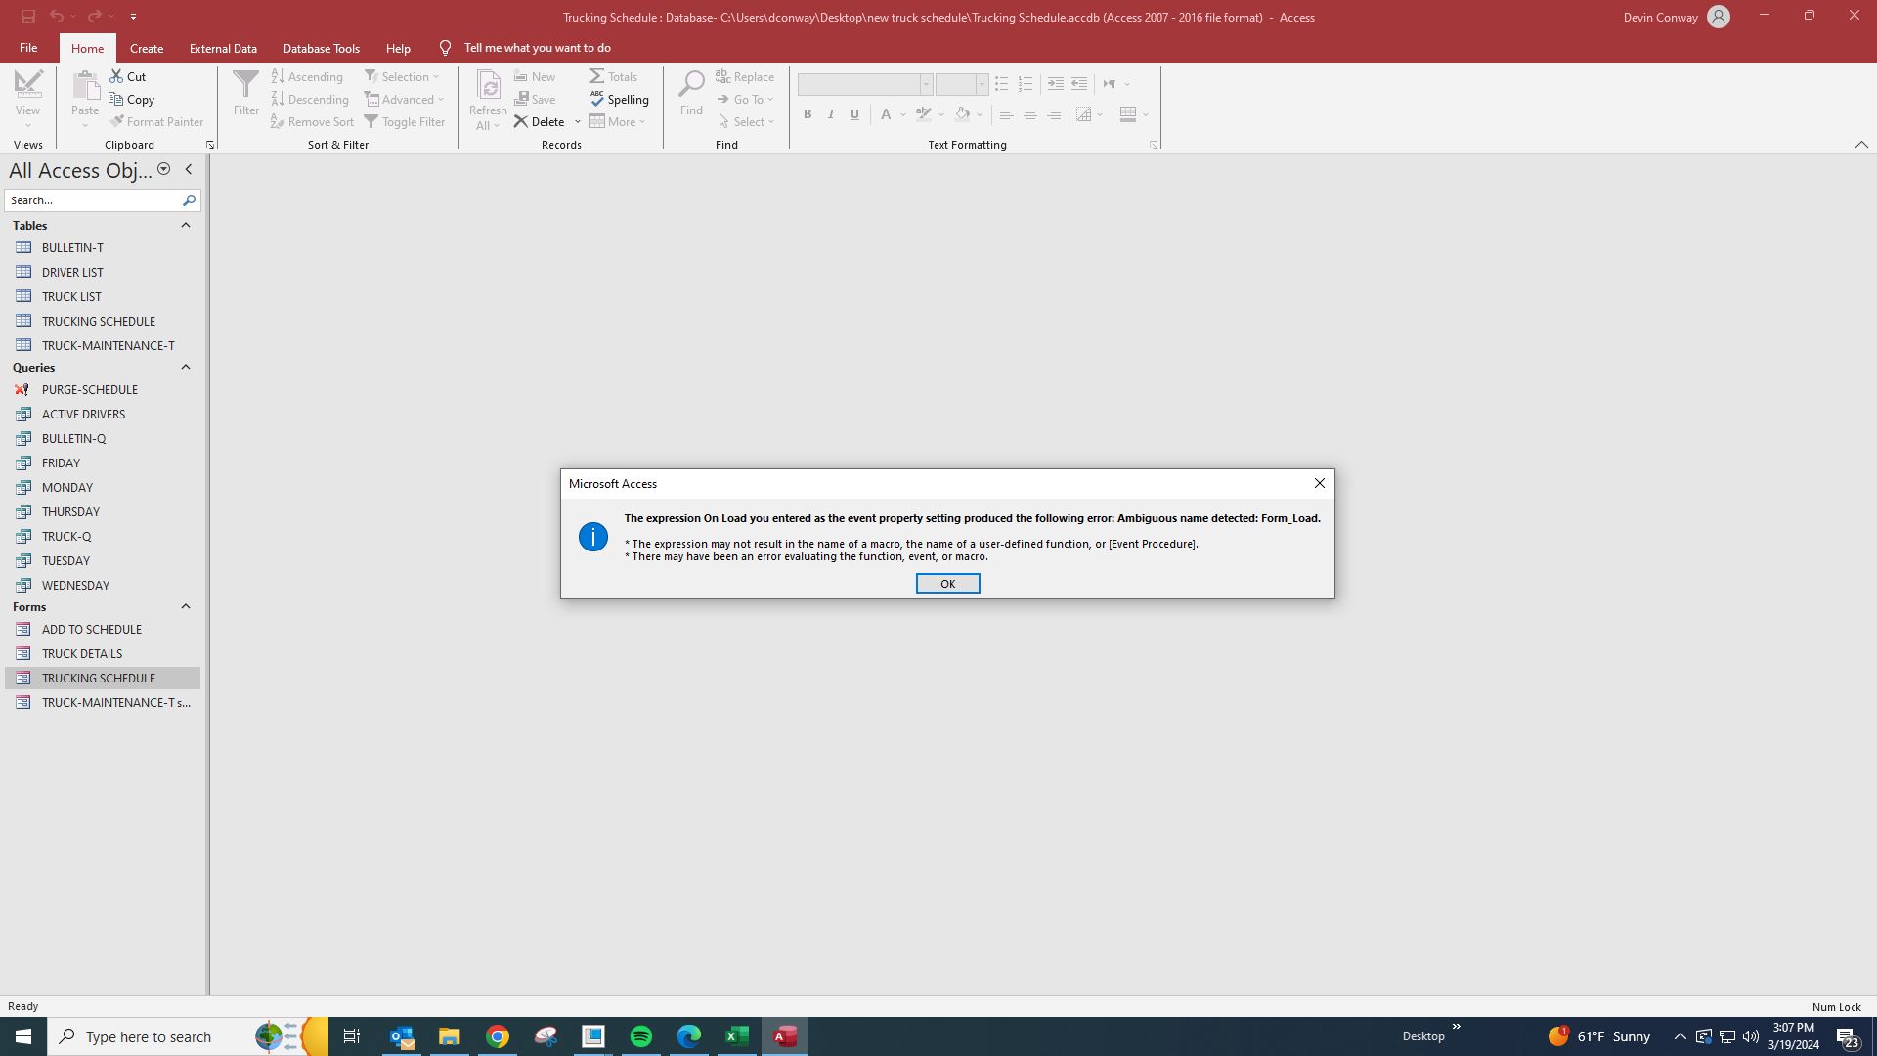The image size is (1877, 1056).
Task: Collapse the ribbon with the arrow
Action: click(x=1860, y=145)
